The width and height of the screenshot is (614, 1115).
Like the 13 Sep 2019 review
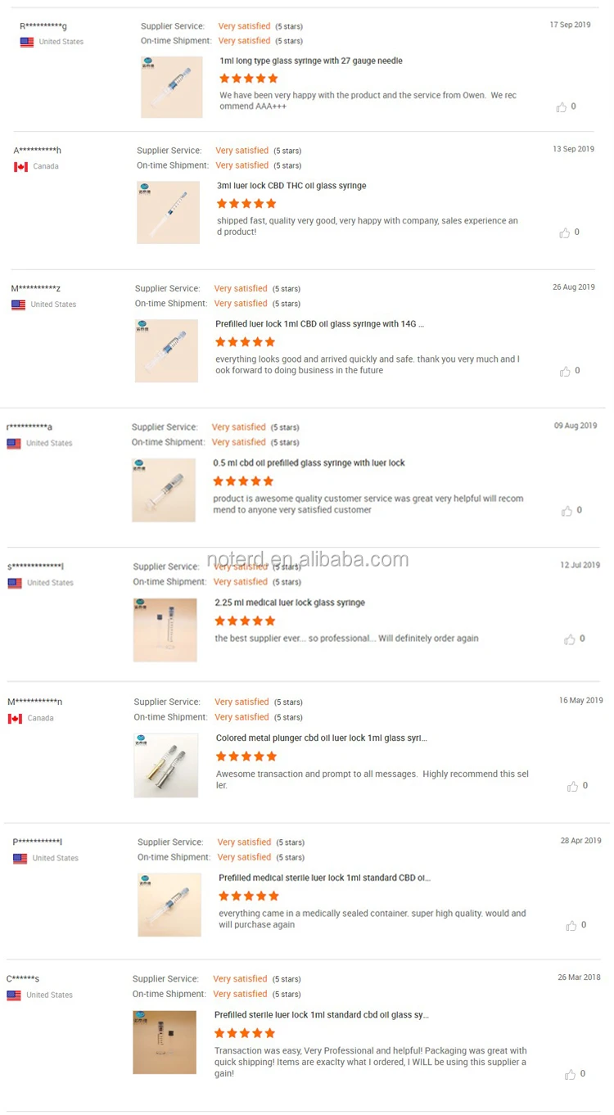point(565,232)
